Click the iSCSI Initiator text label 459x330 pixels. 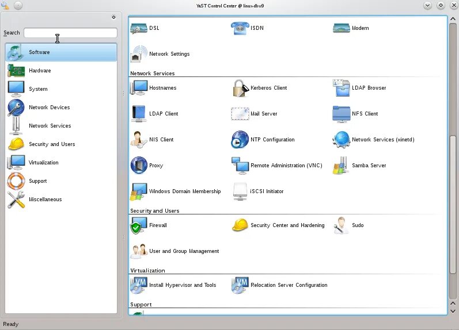click(267, 191)
